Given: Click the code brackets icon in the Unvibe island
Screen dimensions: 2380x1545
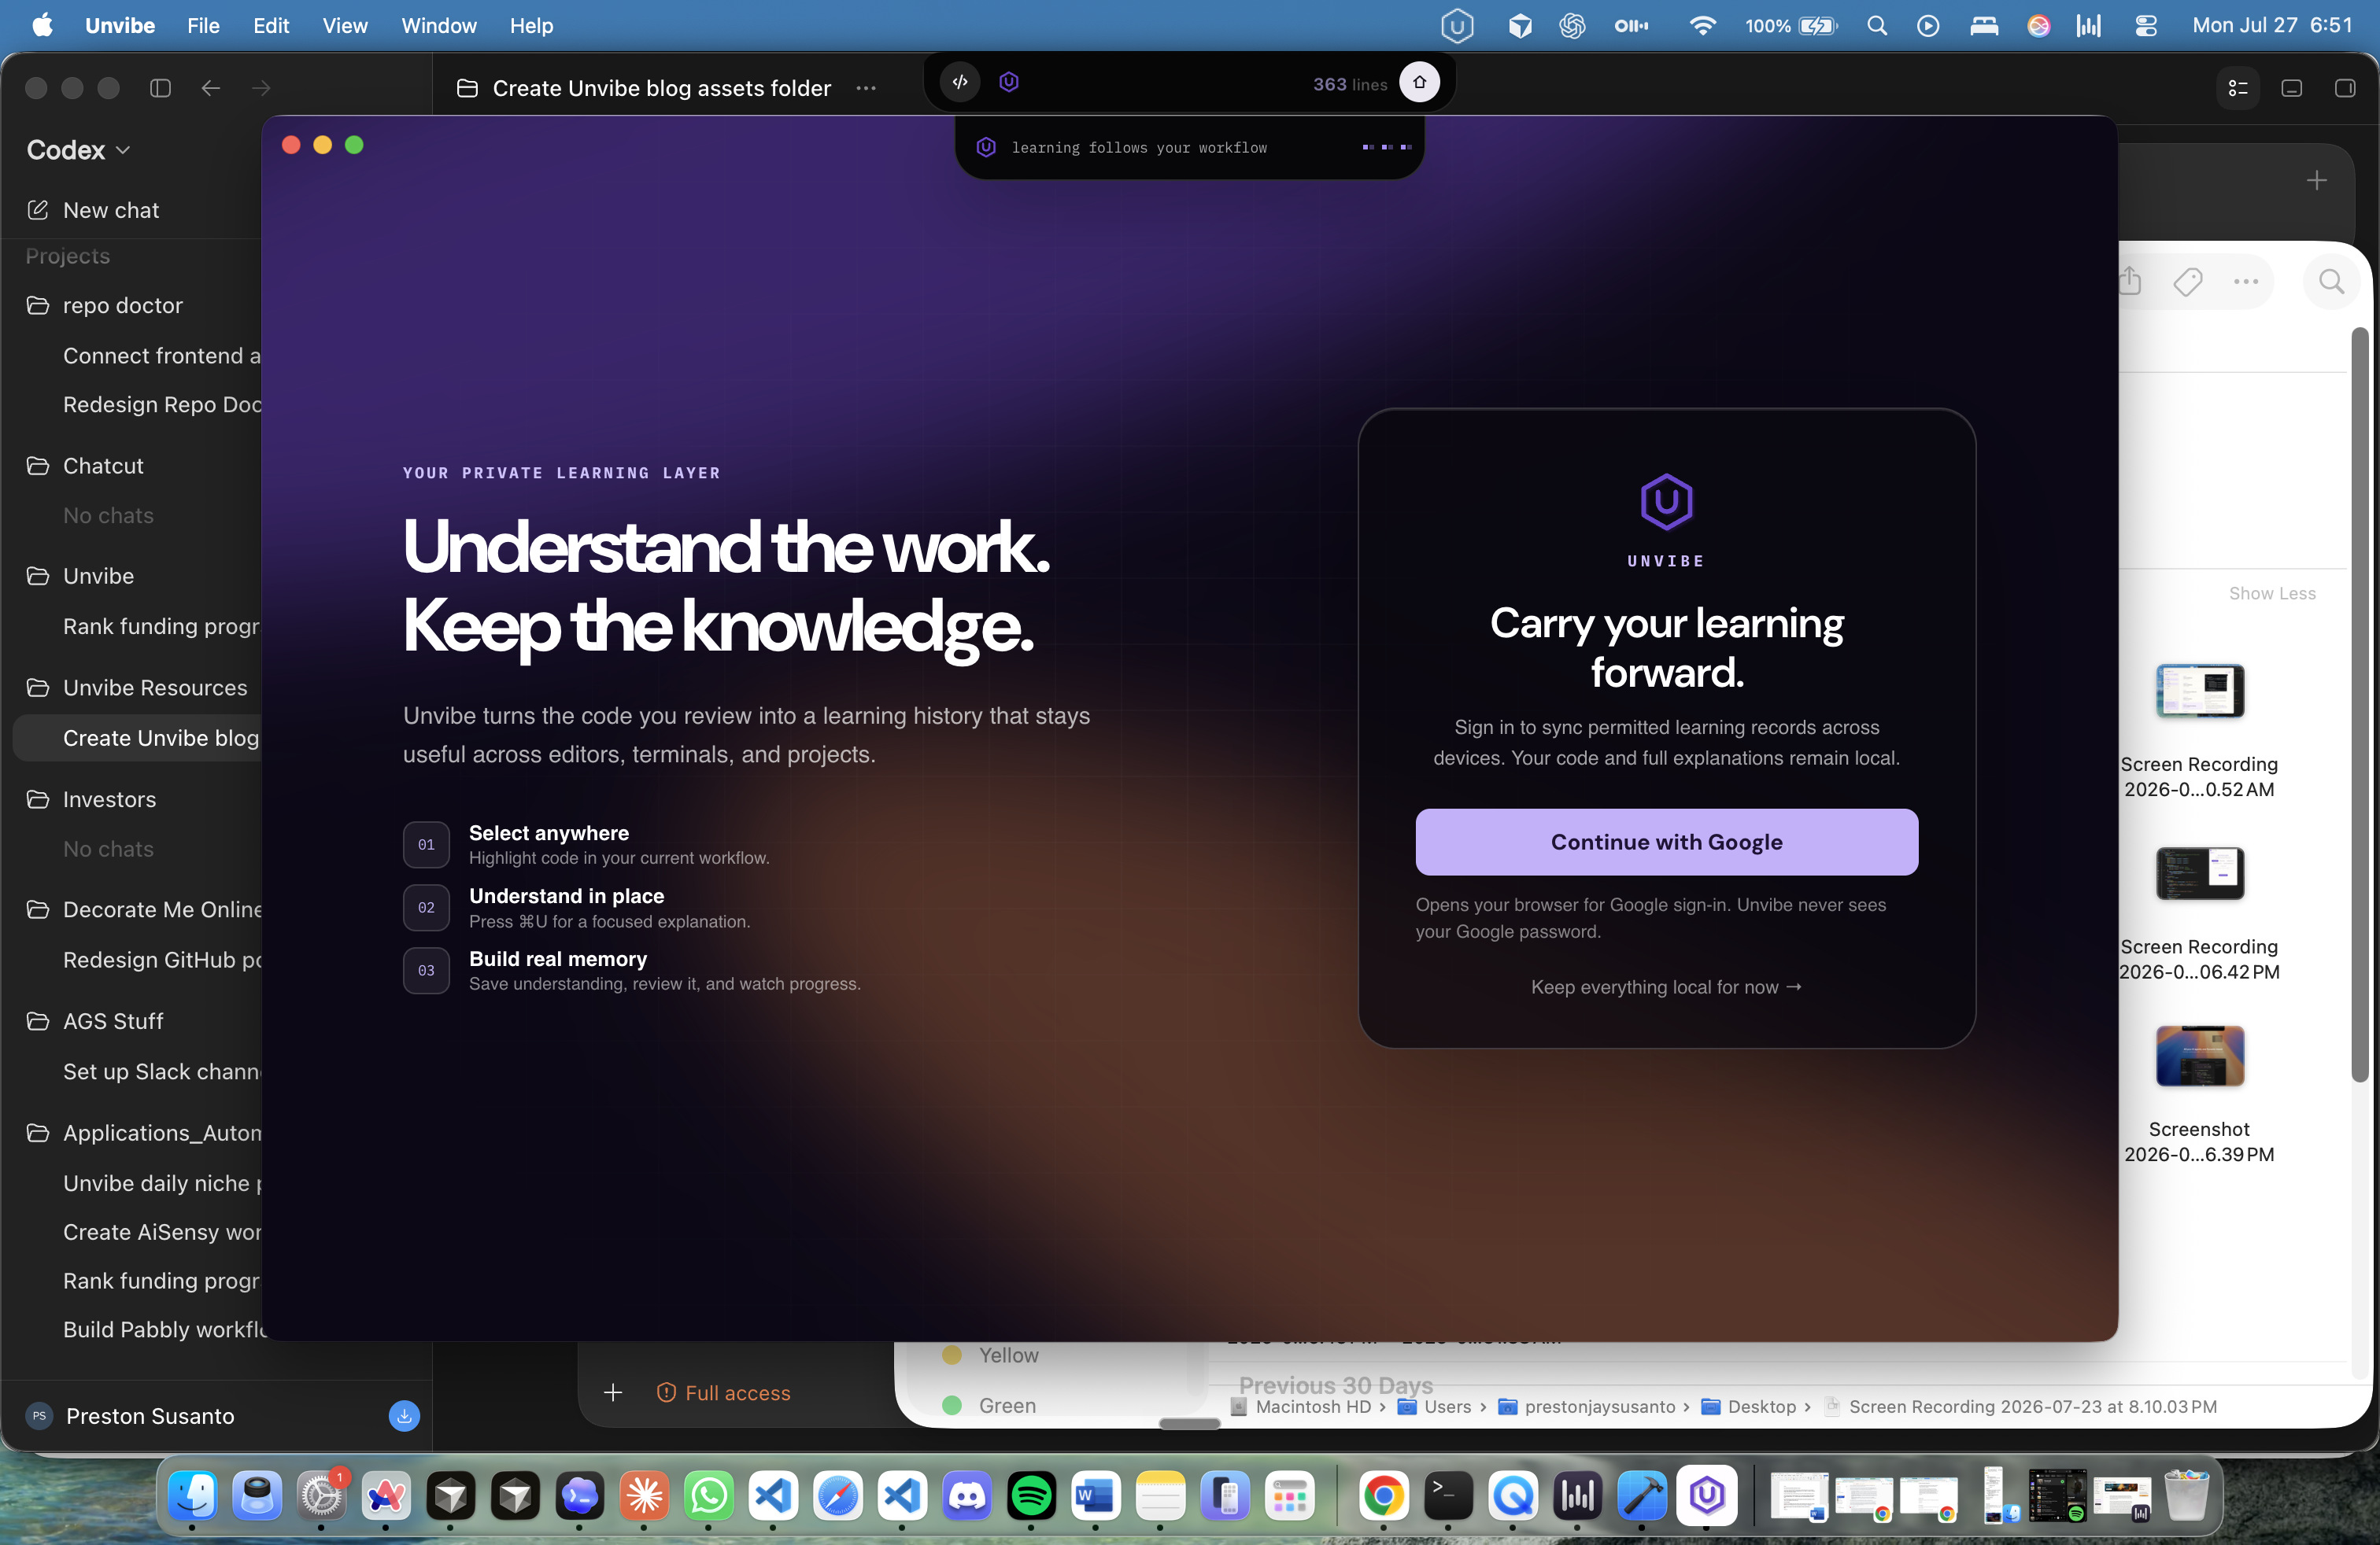Looking at the screenshot, I should click(960, 82).
